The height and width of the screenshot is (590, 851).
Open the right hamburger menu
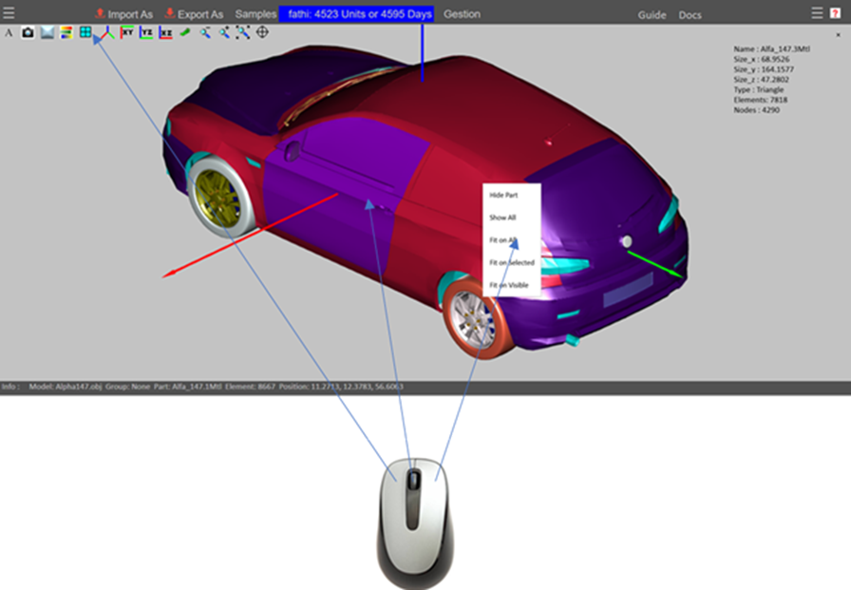817,12
